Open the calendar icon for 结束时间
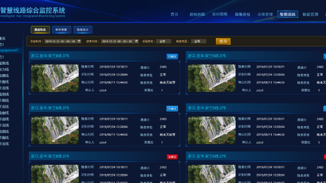This screenshot has height=183, width=326. point(136,41)
